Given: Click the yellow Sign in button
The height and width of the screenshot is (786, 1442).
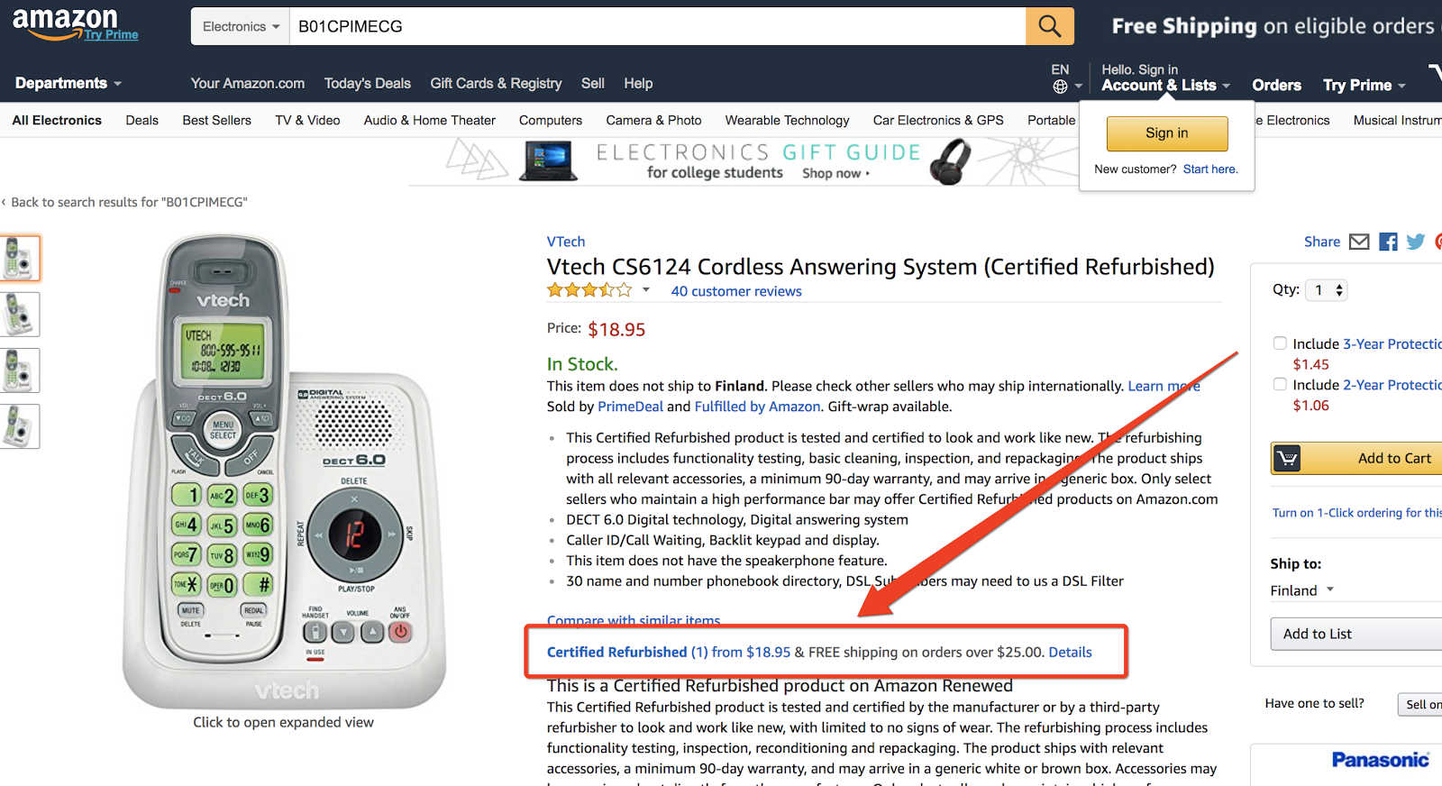Looking at the screenshot, I should click(1167, 133).
